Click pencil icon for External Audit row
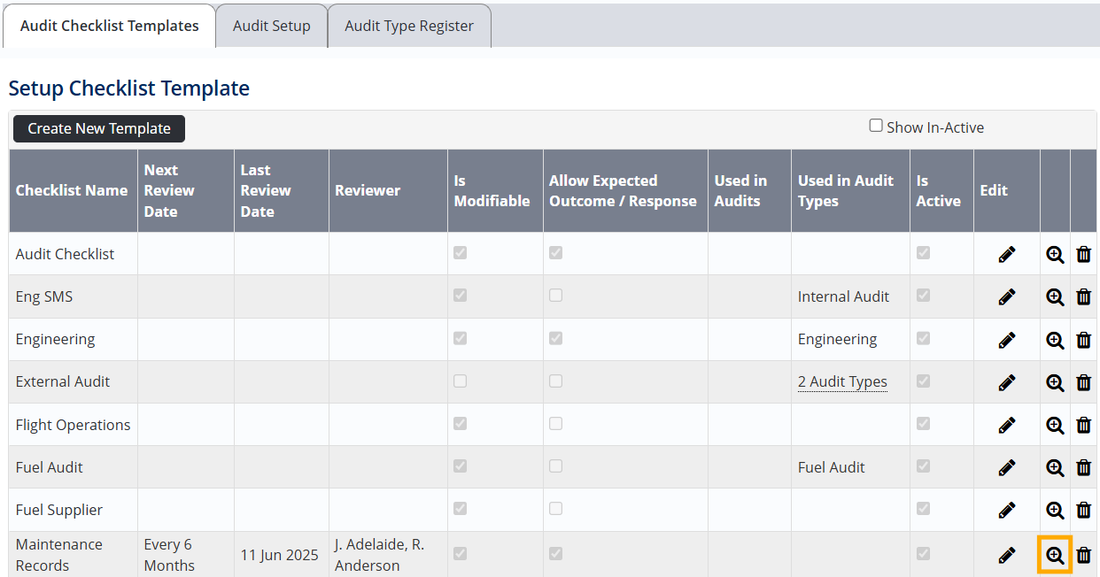The width and height of the screenshot is (1100, 577). 1006,382
